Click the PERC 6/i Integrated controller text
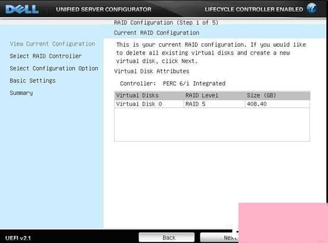This screenshot has width=328, height=243. click(x=194, y=84)
